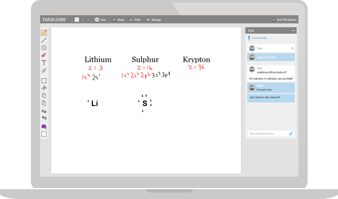Click the scissors cut tool
338x199 pixels.
[44, 88]
